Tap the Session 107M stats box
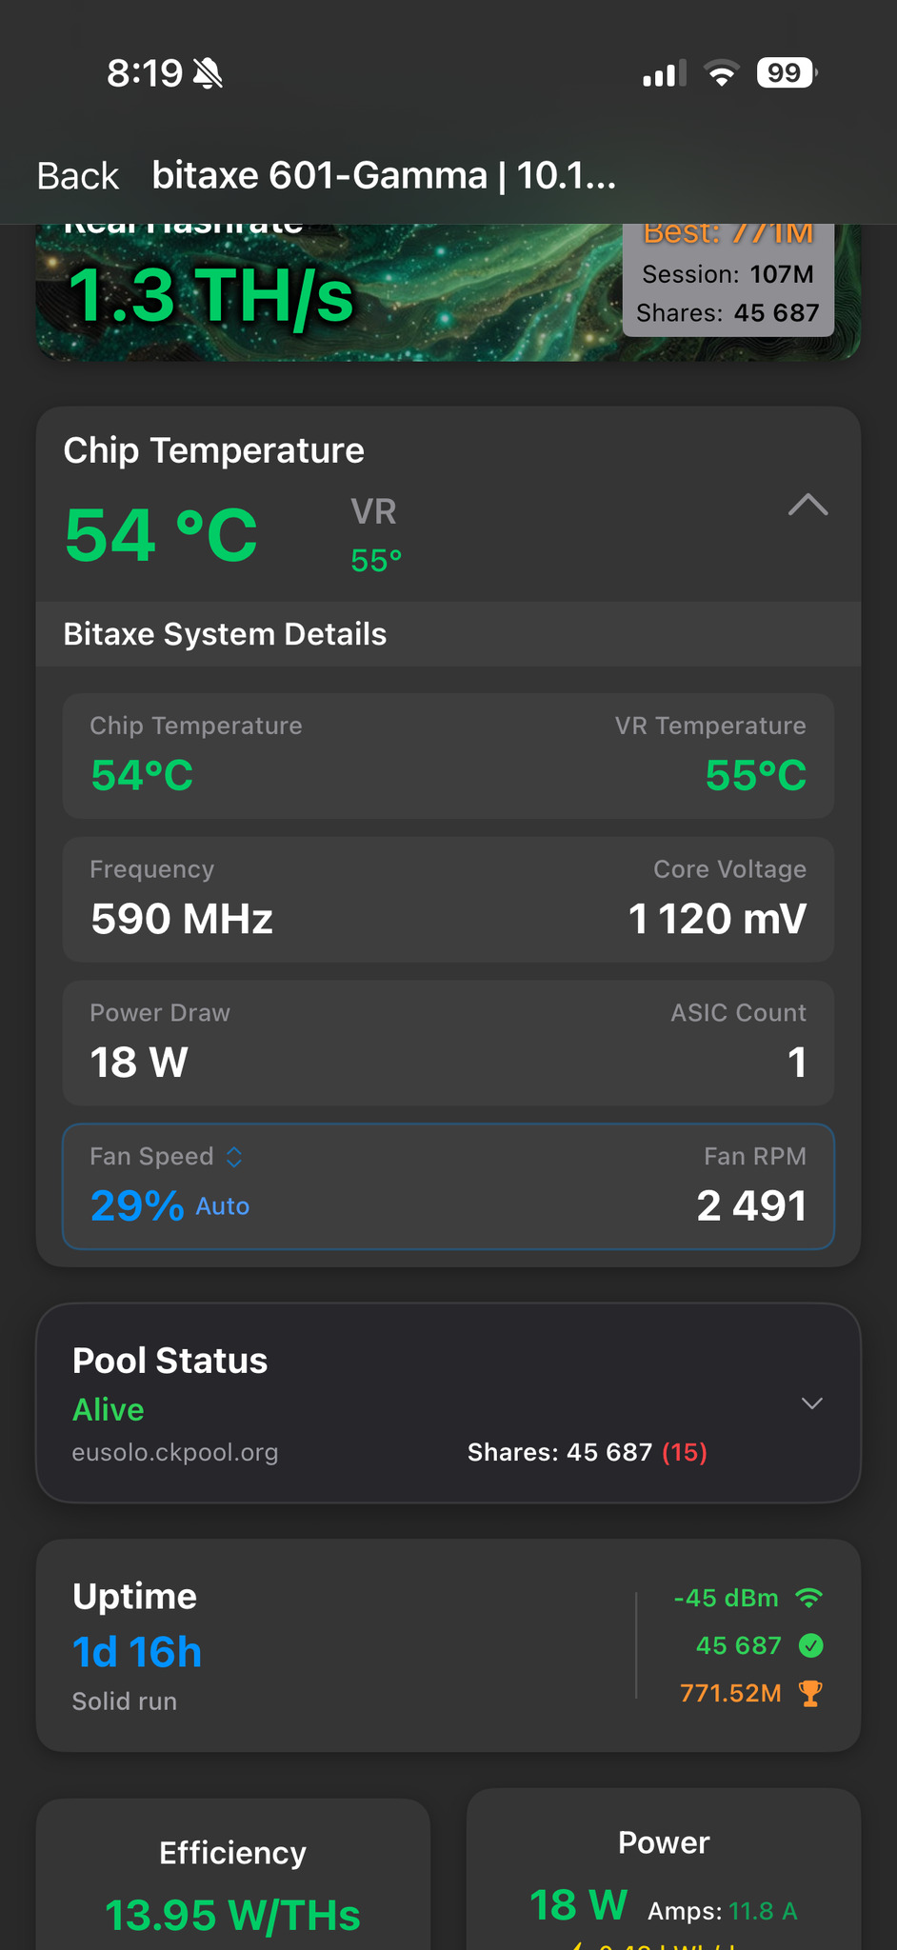The height and width of the screenshot is (1950, 897). (728, 276)
